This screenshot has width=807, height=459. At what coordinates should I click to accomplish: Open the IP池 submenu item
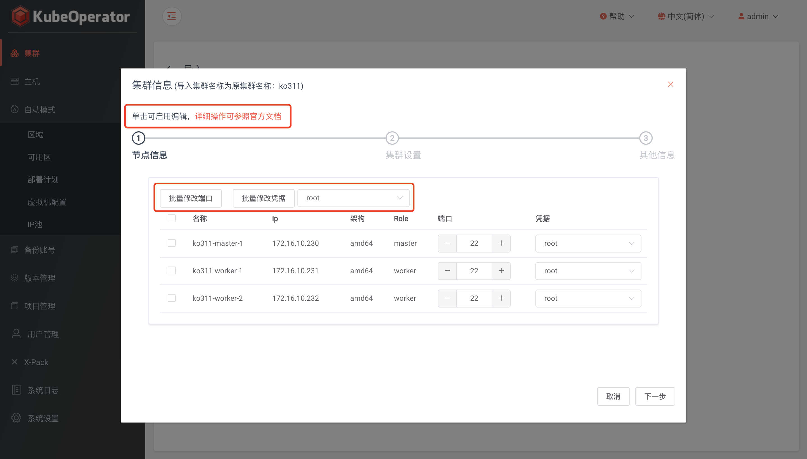[35, 224]
